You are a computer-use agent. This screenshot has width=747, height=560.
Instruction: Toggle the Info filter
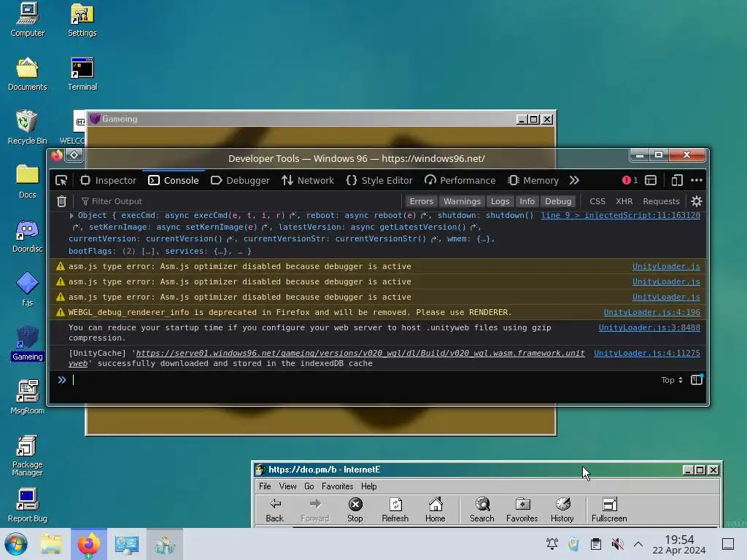(x=527, y=201)
